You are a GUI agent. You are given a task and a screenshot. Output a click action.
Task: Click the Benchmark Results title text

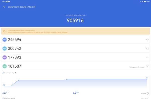click(22, 7)
